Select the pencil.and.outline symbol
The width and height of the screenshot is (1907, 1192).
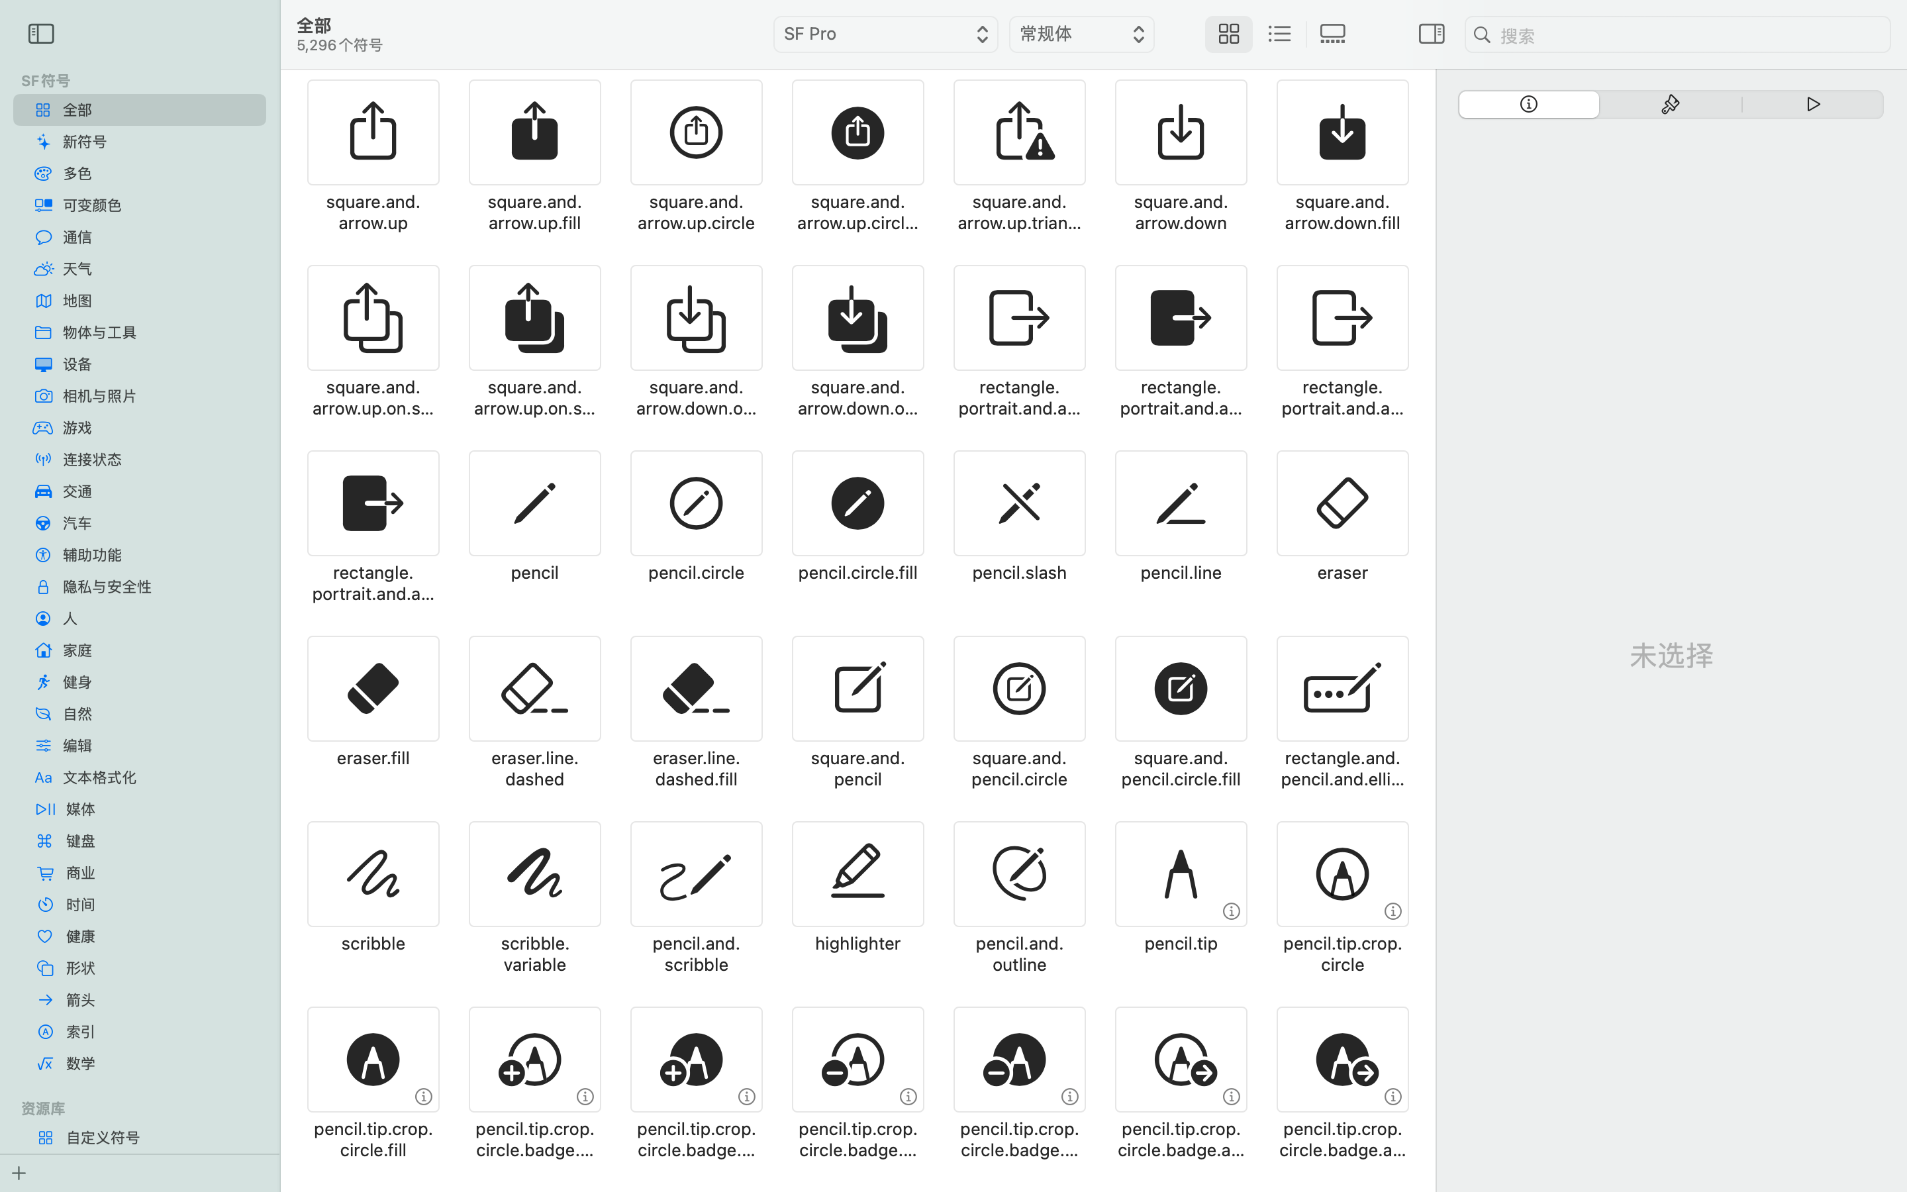tap(1019, 874)
